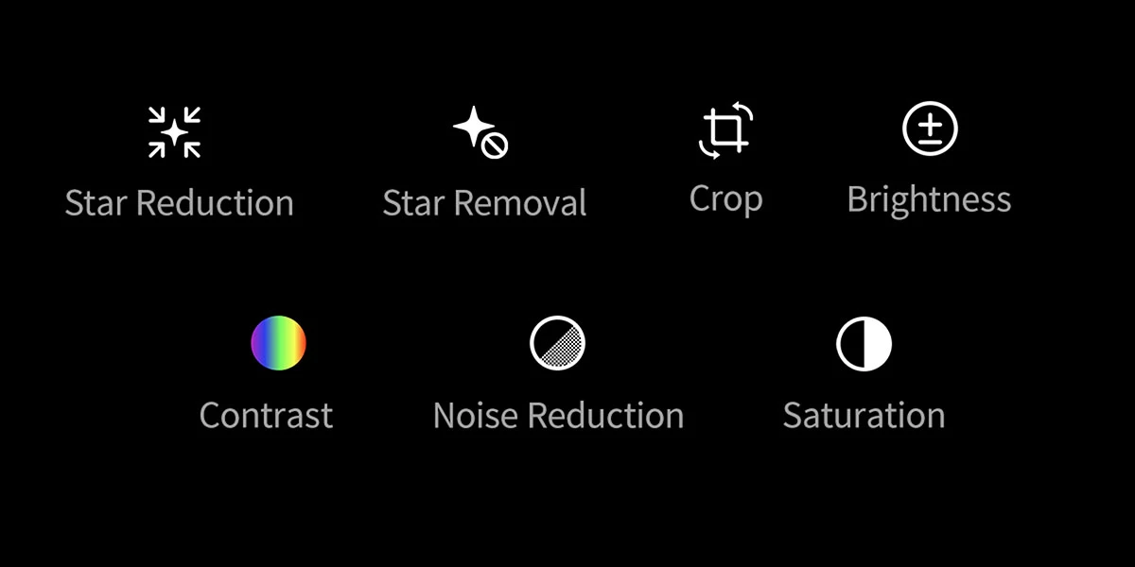Pick the half-filled circle above Saturation
The image size is (1135, 567).
point(864,343)
